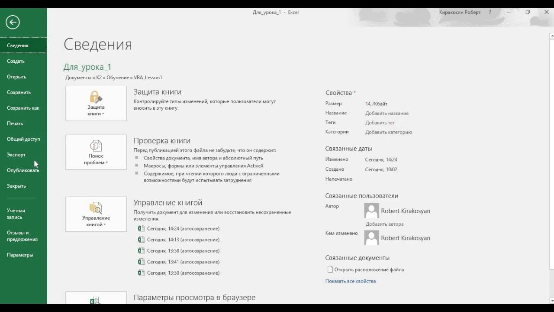
Task: Open the Поиск проблем inspect dropdown
Action: pos(96,152)
